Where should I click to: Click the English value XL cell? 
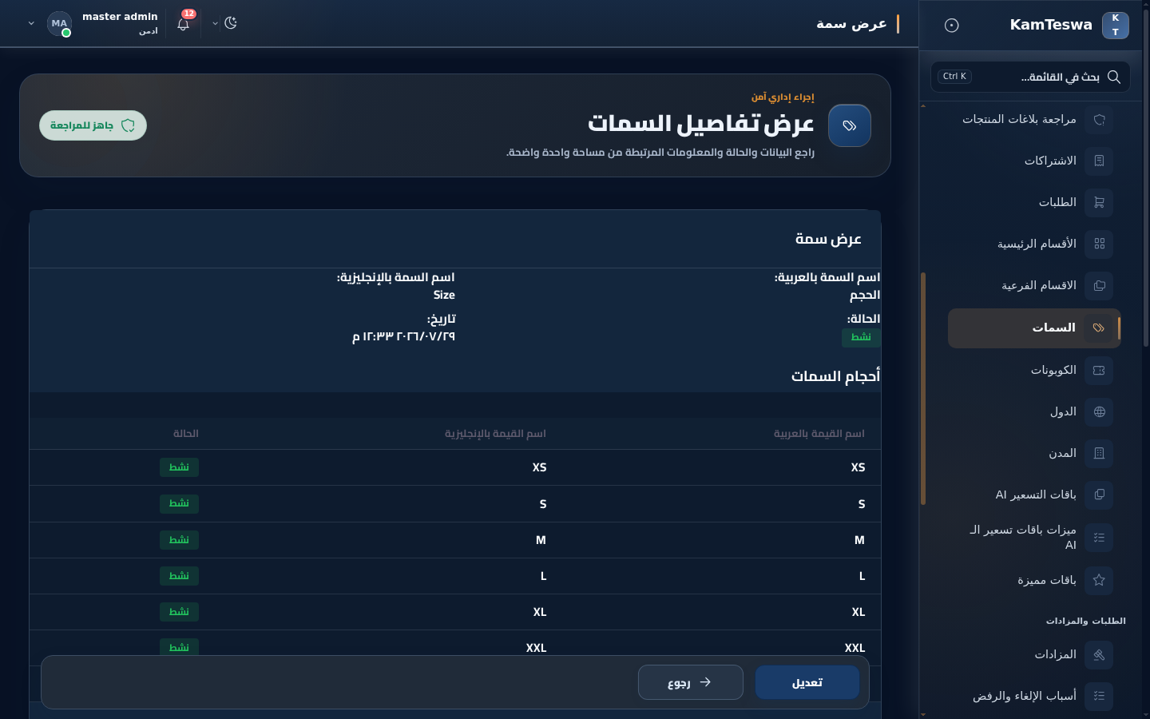540,612
